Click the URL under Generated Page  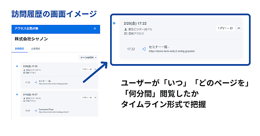pyautogui.click(x=54, y=112)
